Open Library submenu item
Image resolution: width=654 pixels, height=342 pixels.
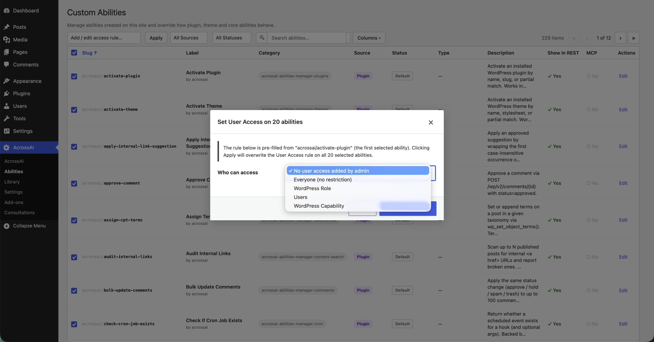(12, 182)
